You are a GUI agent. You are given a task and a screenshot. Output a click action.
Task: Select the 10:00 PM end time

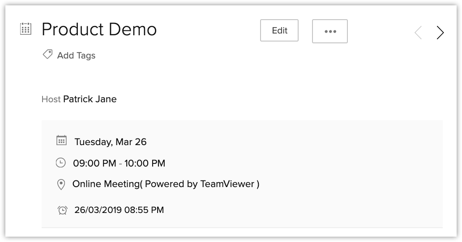[145, 163]
